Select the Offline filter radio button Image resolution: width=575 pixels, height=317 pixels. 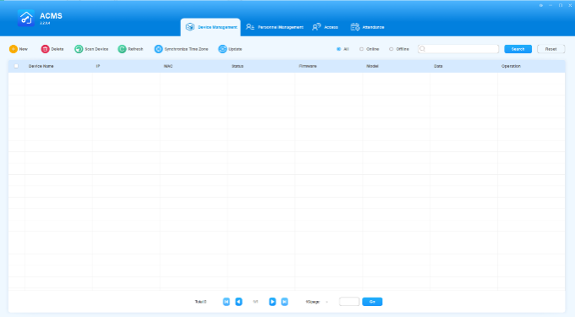click(x=392, y=49)
